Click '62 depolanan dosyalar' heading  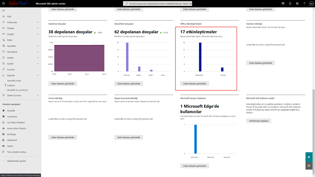[136, 32]
